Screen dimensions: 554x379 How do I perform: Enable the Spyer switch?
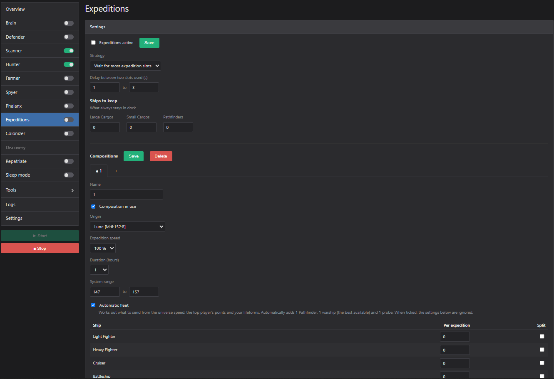click(x=69, y=92)
